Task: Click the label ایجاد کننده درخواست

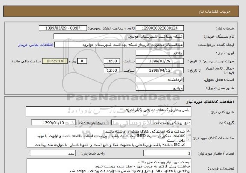Action: pos(216,45)
